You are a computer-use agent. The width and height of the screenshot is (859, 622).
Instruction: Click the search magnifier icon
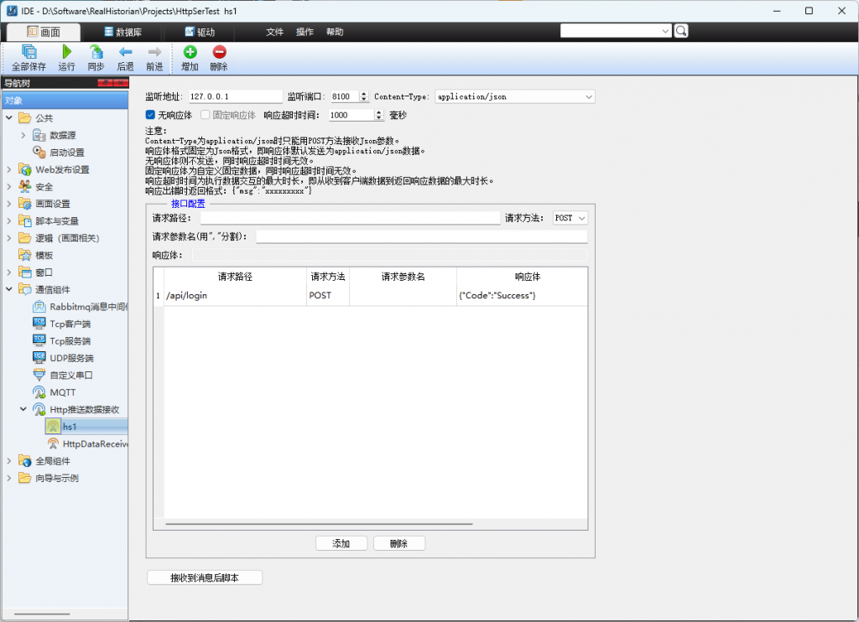[x=681, y=31]
